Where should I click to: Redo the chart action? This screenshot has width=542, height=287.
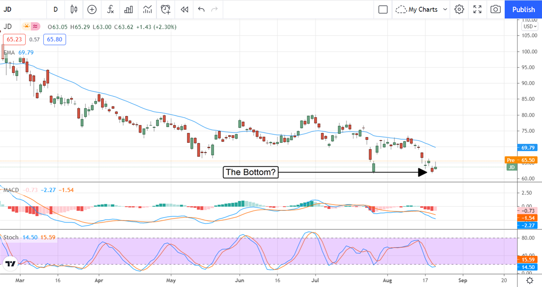215,9
